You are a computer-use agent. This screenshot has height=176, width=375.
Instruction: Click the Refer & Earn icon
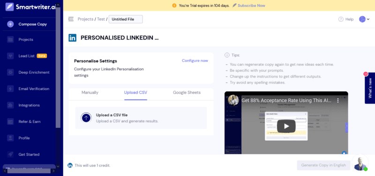(x=10, y=122)
